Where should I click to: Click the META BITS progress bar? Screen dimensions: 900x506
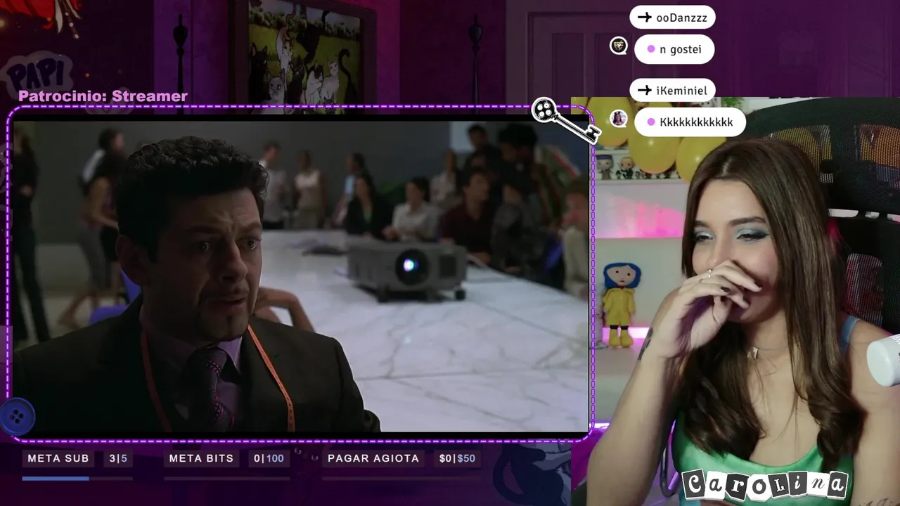[226, 479]
